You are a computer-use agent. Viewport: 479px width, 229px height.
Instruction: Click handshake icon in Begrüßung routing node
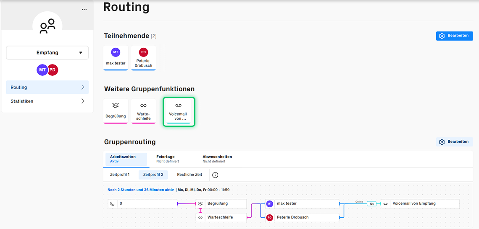[200, 203]
